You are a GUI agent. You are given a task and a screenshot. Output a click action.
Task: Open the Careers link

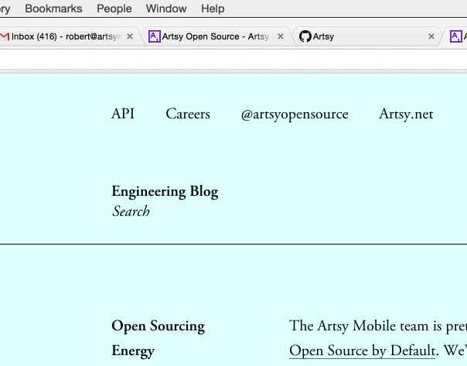[x=188, y=114]
